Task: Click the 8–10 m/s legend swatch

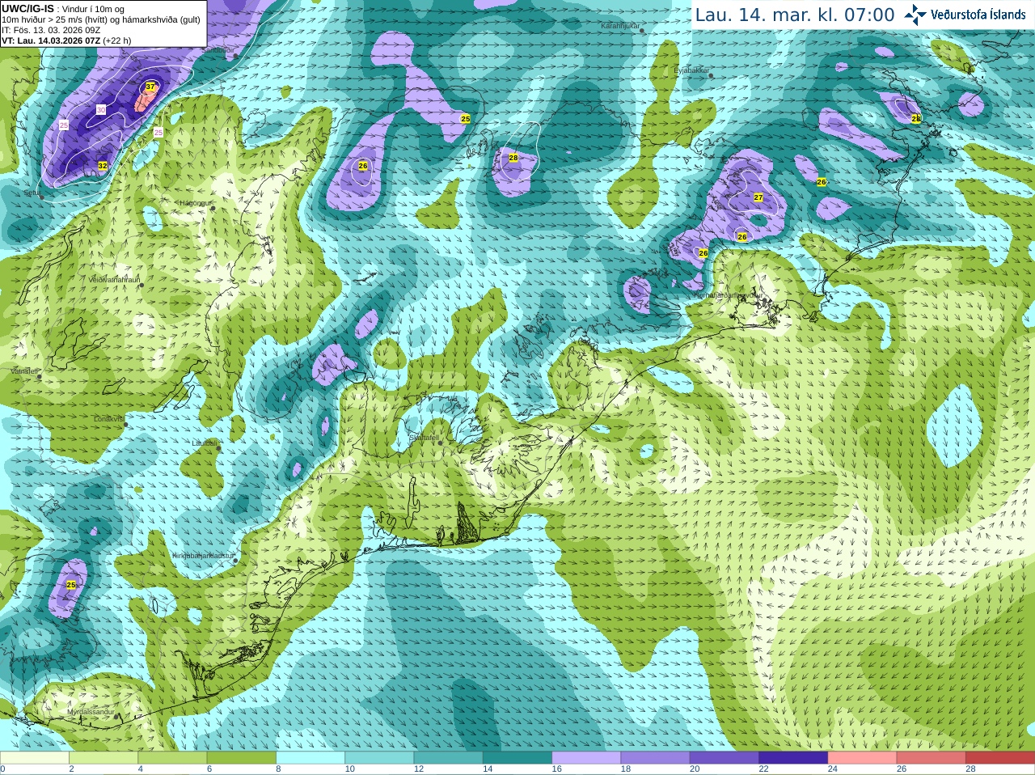Action: [x=310, y=758]
